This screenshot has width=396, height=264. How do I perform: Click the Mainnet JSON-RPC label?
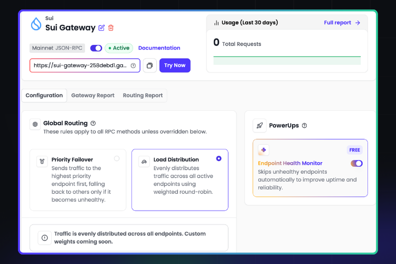pyautogui.click(x=57, y=48)
